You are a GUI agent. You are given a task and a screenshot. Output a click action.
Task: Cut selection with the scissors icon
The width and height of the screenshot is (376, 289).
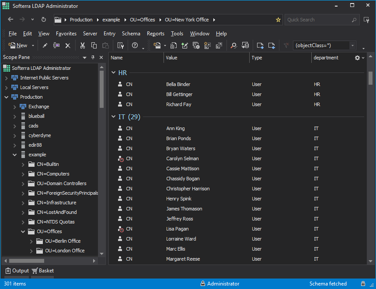[x=83, y=45]
